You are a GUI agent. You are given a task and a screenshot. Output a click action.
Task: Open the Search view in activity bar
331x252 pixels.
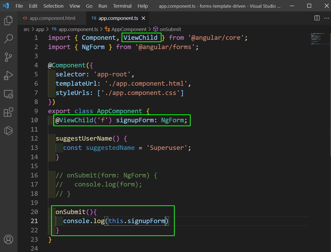pyautogui.click(x=8, y=39)
